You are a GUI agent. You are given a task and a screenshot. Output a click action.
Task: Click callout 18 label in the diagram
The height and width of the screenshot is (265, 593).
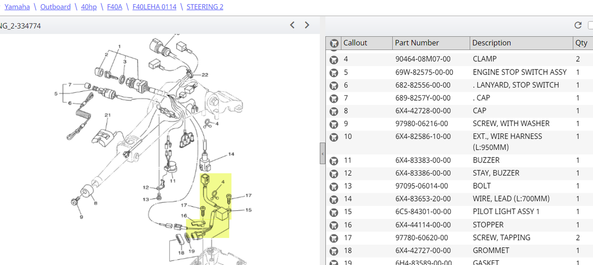181,253
